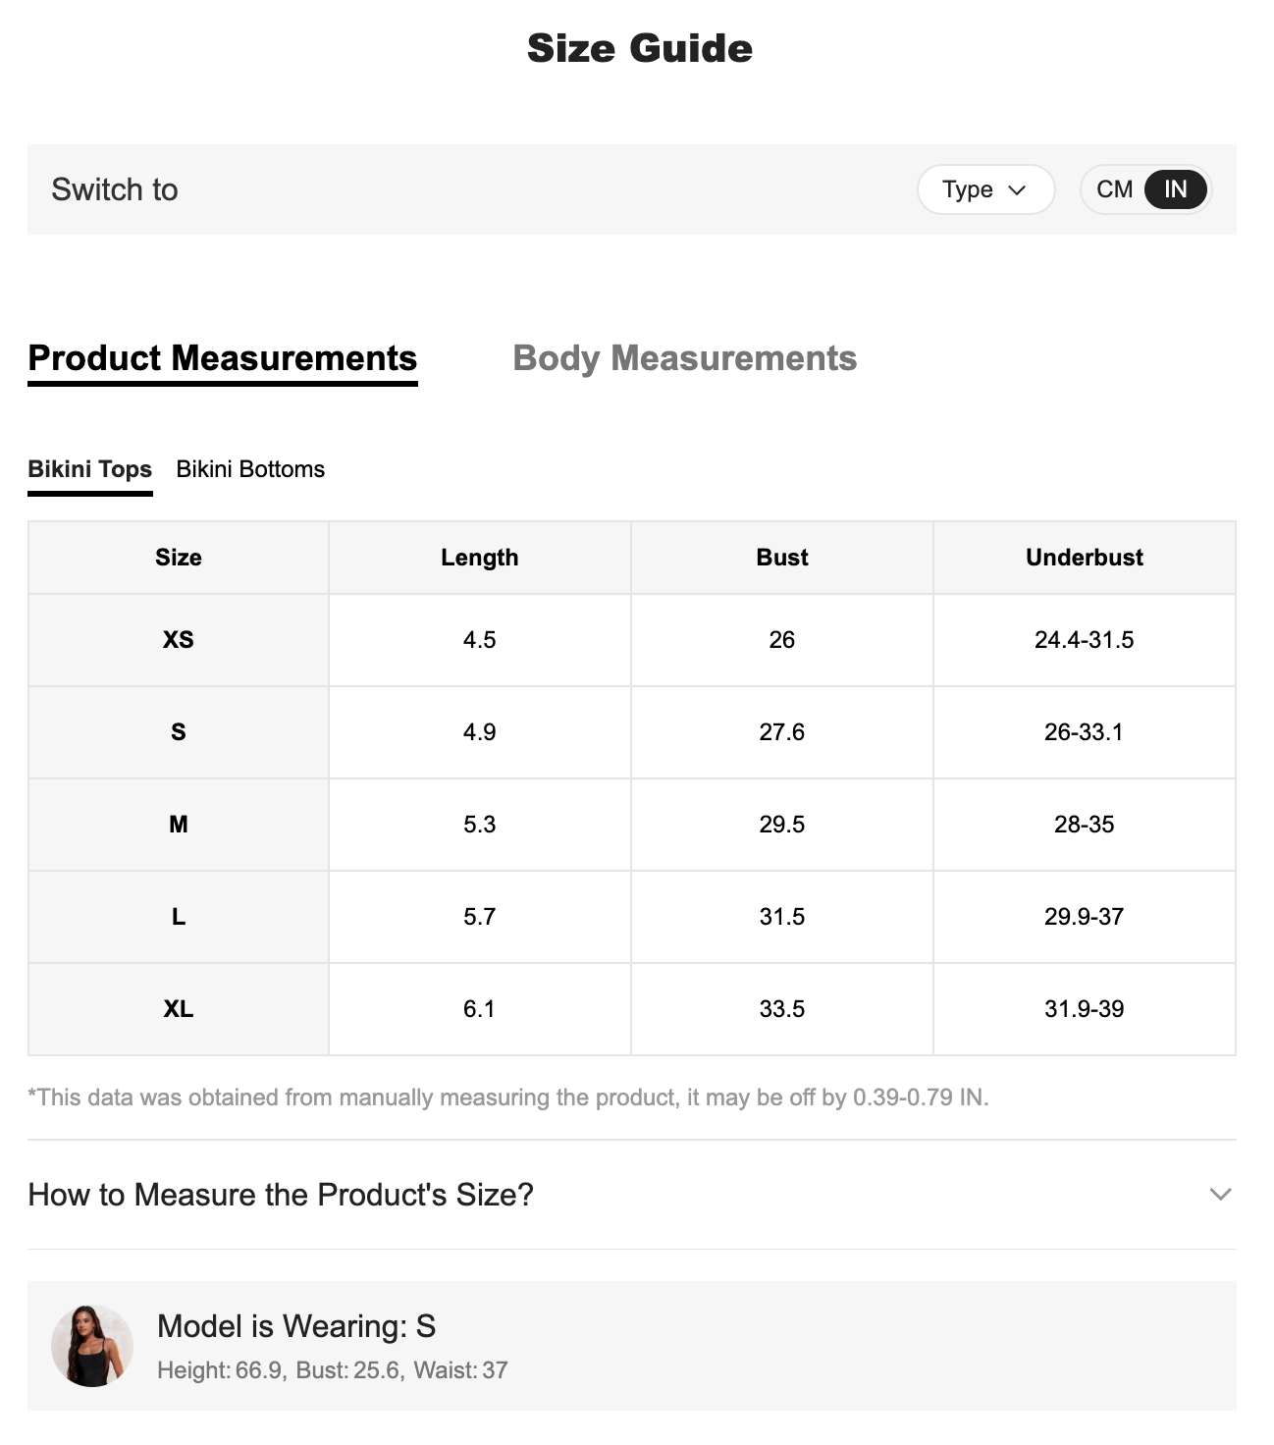Click the Length column header

pos(479,558)
